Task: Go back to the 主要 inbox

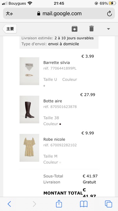Action: tap(9, 29)
